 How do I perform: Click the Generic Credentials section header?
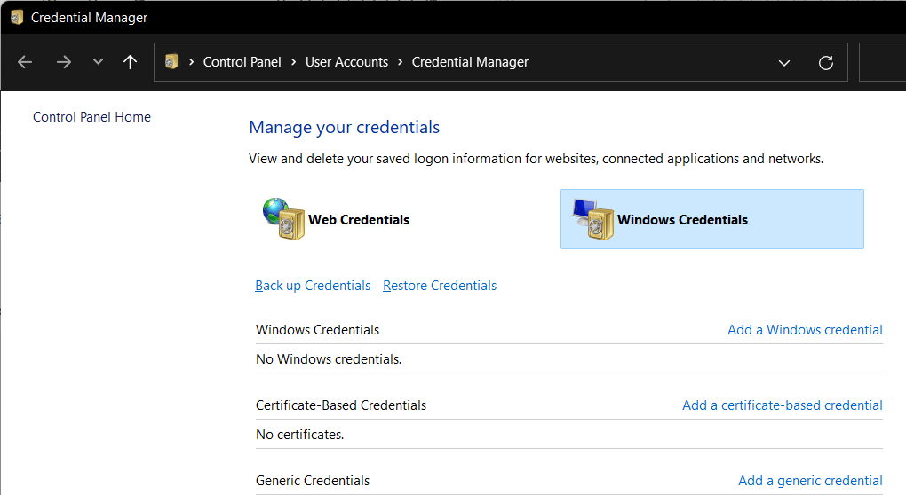[x=313, y=481]
